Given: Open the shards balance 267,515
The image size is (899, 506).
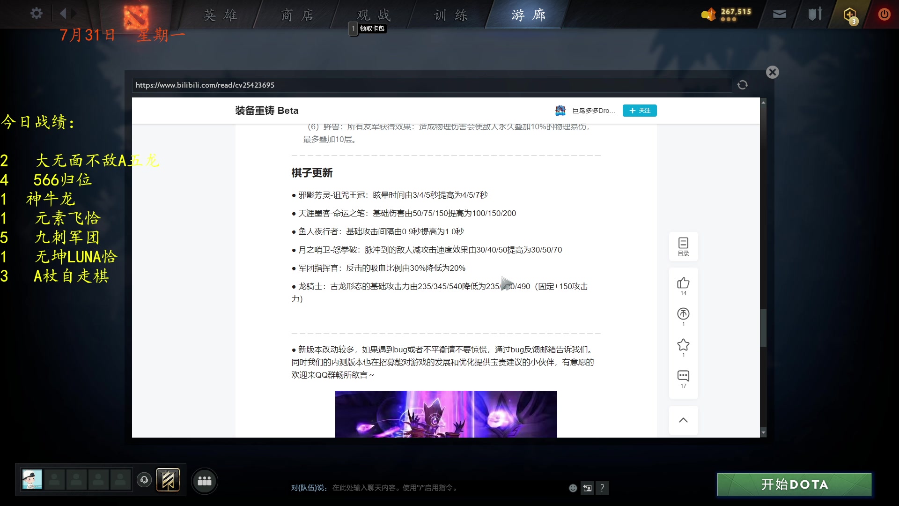Looking at the screenshot, I should [x=727, y=14].
